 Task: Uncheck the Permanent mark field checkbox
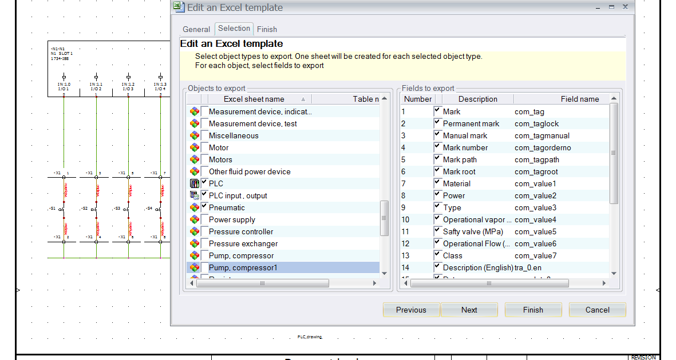[x=437, y=123]
